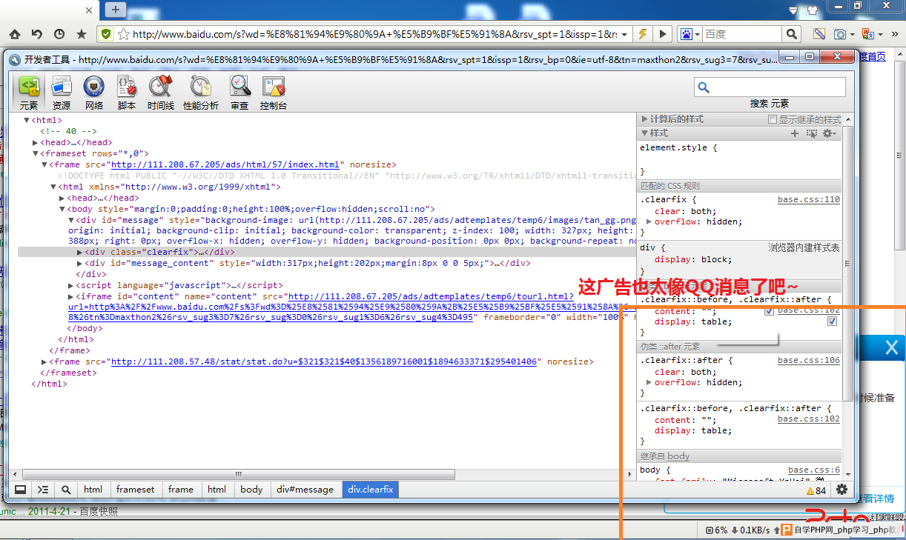The height and width of the screenshot is (540, 906).
Task: Open base.css:6 source link for body
Action: 814,470
